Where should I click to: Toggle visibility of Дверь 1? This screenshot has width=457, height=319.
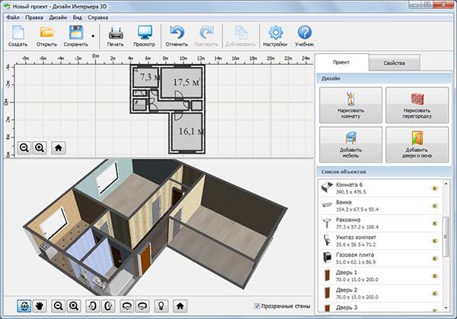click(435, 276)
